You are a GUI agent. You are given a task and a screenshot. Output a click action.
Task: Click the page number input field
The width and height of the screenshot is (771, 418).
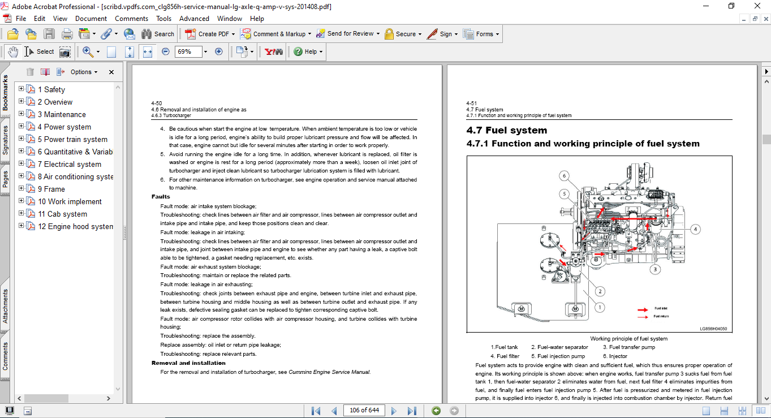point(363,411)
